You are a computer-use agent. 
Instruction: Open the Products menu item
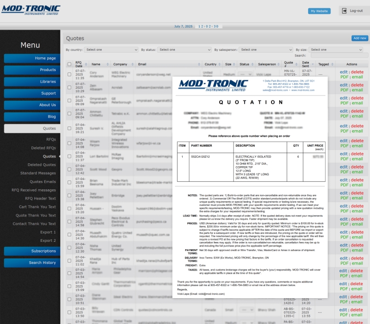[x=32, y=70]
